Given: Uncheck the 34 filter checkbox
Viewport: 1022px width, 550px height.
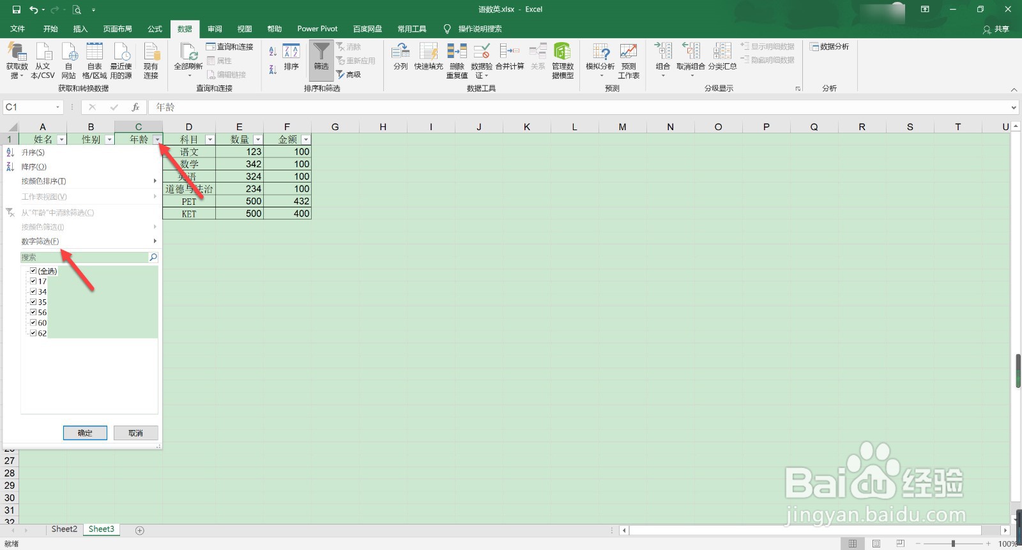Looking at the screenshot, I should click(x=33, y=291).
